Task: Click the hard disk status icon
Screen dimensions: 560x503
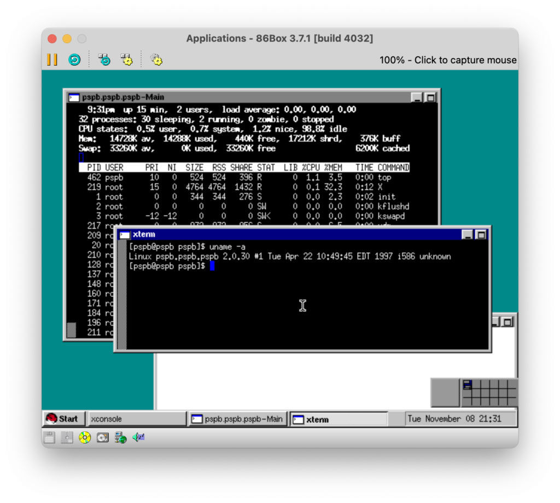Action: click(x=103, y=437)
